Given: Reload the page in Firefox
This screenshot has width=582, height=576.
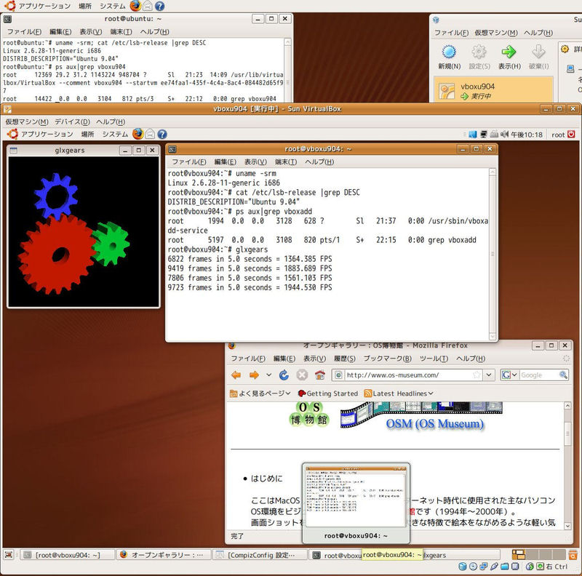Looking at the screenshot, I should (x=284, y=375).
